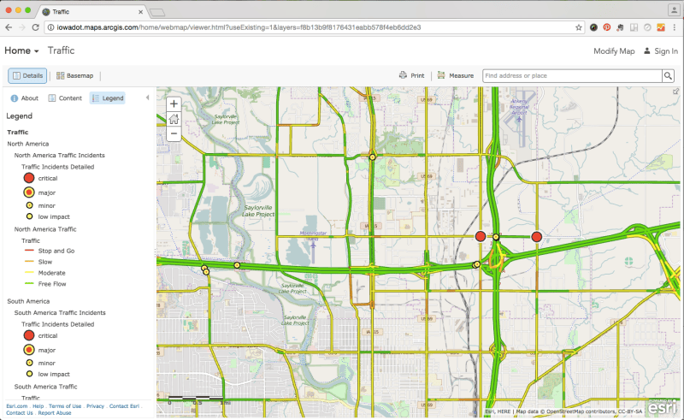The height and width of the screenshot is (420, 684).
Task: Click the Traffic page title
Action: coord(61,50)
